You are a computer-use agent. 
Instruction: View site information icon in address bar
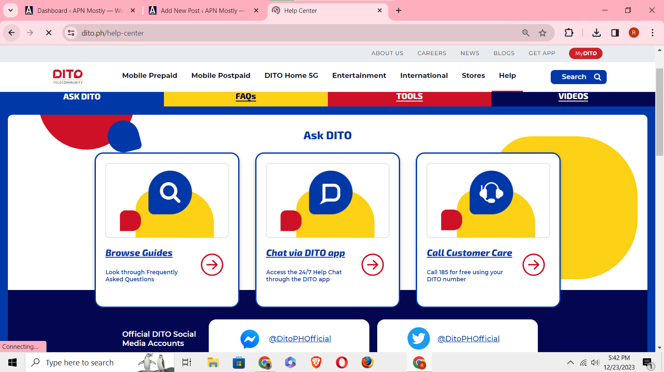tap(71, 33)
